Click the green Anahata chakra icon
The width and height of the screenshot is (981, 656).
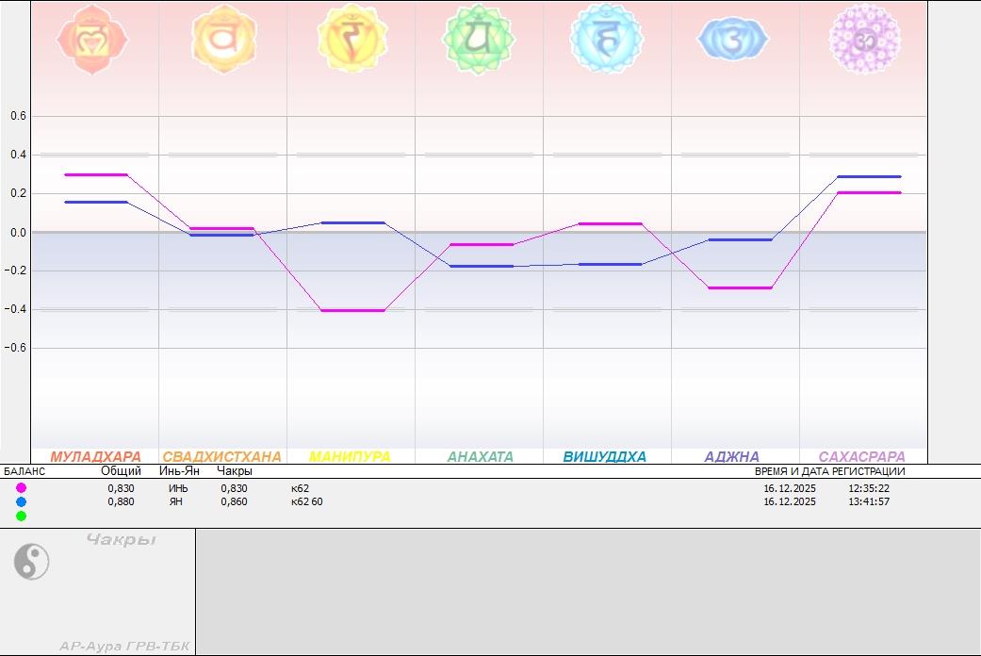pos(480,39)
